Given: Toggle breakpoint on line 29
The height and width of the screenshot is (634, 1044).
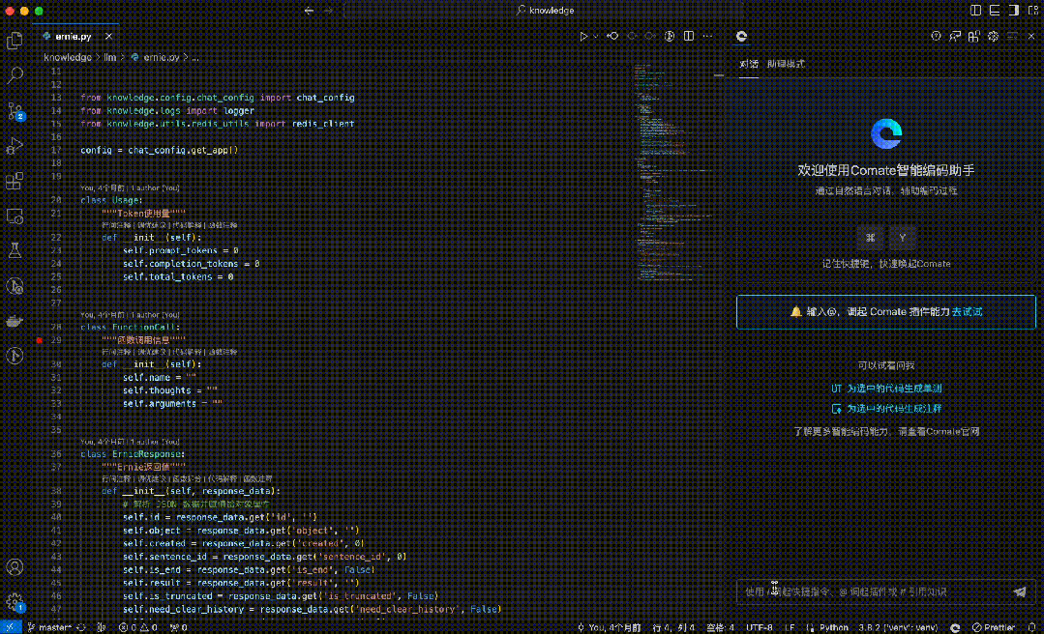Looking at the screenshot, I should click(40, 340).
